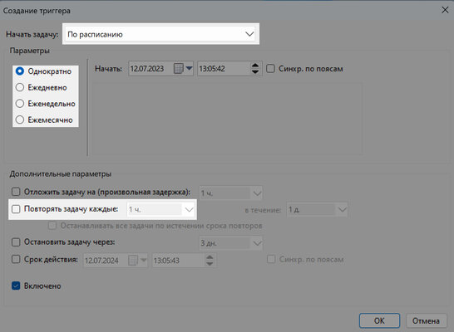Enable Синхр. по поясам checkbox next to start time
This screenshot has height=332, width=454.
click(x=270, y=69)
